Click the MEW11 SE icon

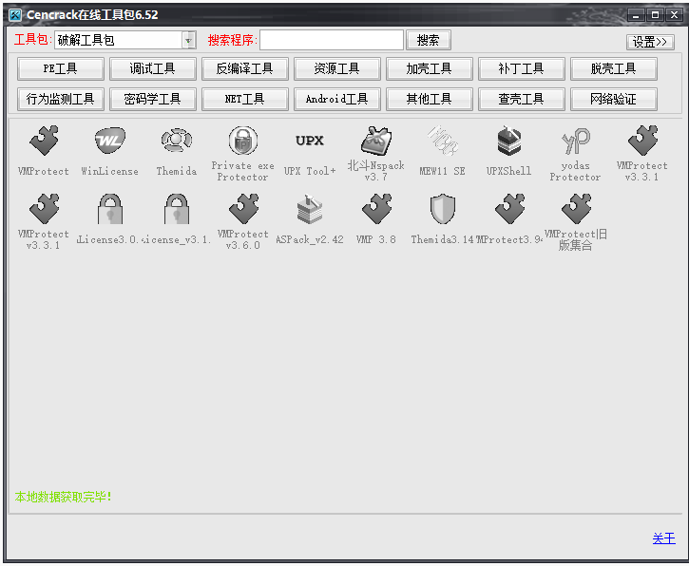click(x=442, y=142)
